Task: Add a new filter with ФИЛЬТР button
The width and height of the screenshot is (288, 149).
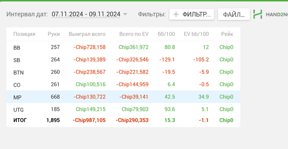Action: tap(192, 14)
